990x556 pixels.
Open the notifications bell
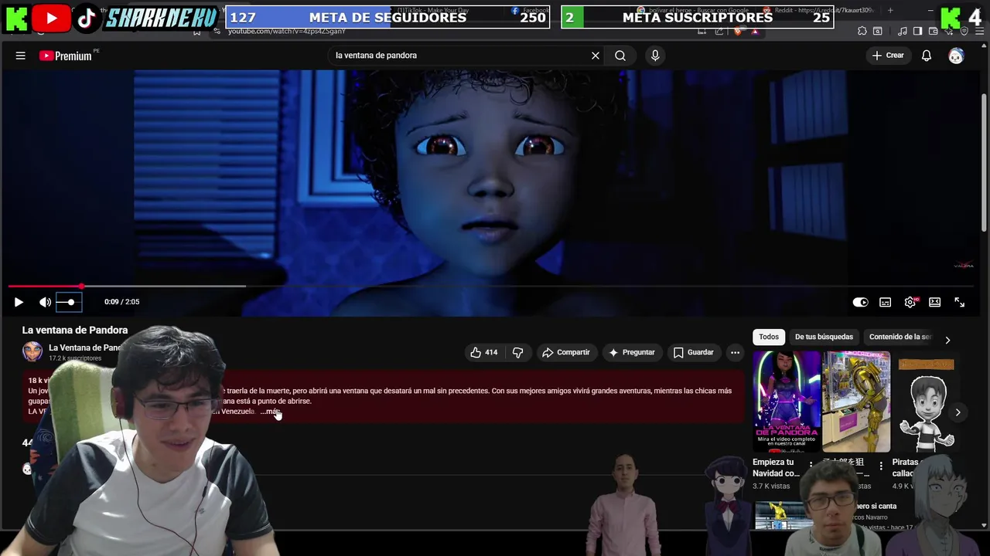click(x=926, y=56)
